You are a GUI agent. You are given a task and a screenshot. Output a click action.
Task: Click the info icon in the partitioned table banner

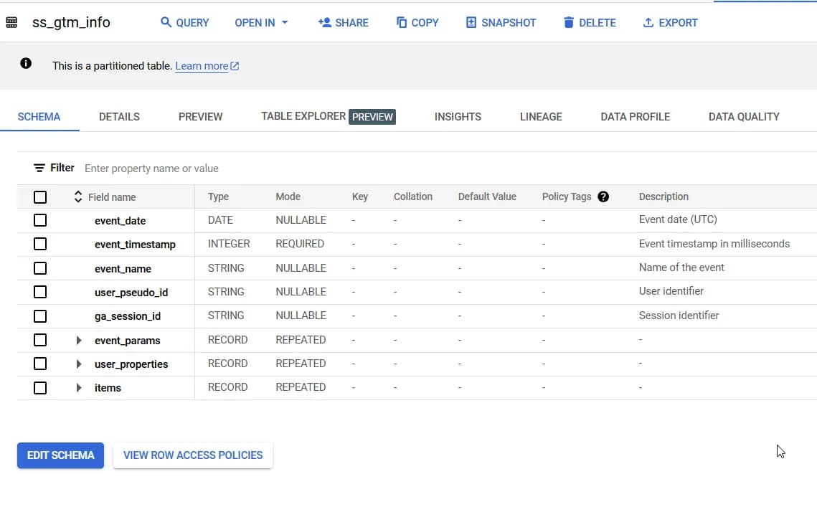[x=26, y=64]
